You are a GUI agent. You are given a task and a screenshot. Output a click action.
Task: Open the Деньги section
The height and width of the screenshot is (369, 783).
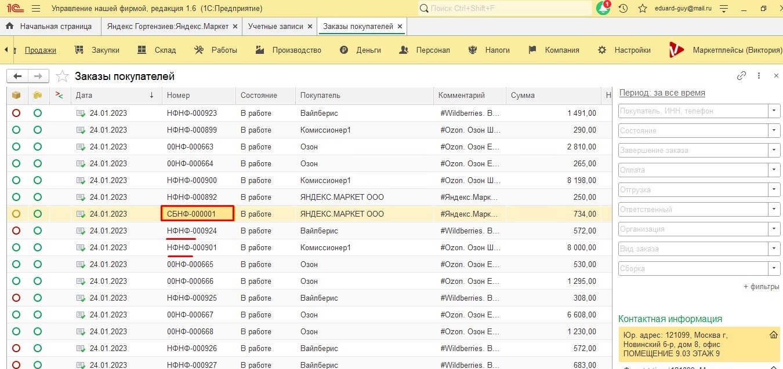coord(360,50)
